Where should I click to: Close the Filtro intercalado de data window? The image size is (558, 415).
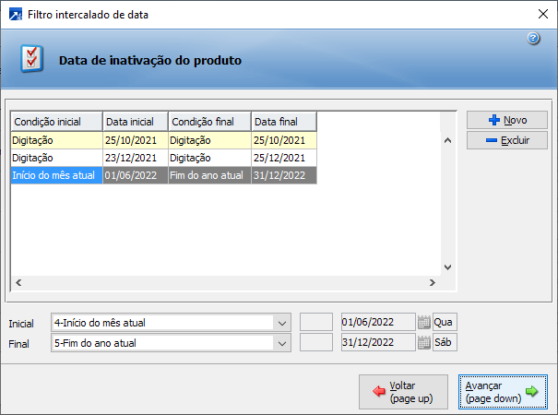(542, 14)
